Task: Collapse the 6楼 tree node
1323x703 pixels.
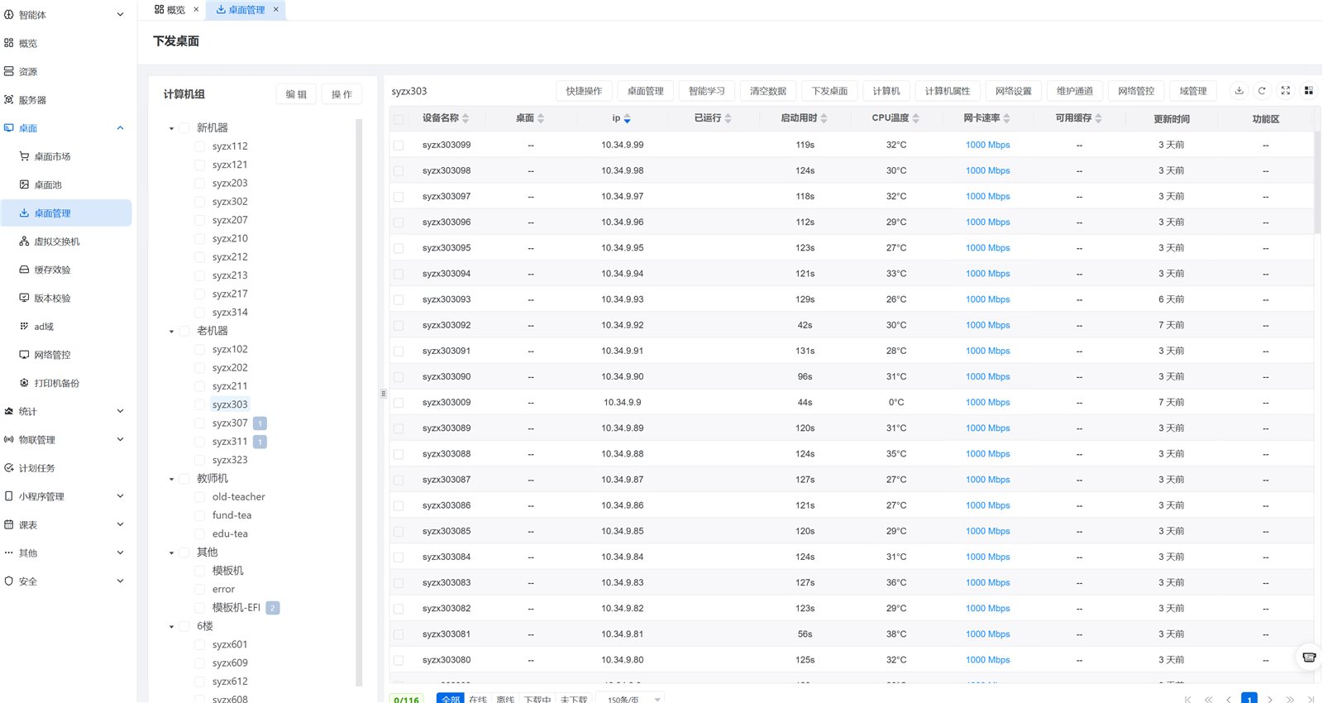Action: (171, 626)
